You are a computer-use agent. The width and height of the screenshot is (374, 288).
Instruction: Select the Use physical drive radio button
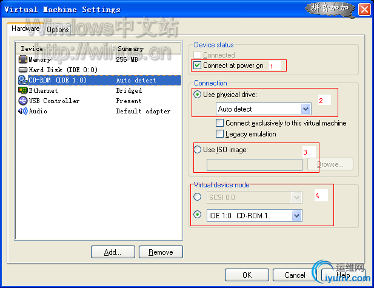point(197,95)
